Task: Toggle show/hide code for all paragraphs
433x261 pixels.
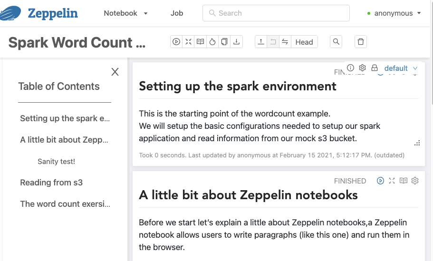Action: click(188, 42)
